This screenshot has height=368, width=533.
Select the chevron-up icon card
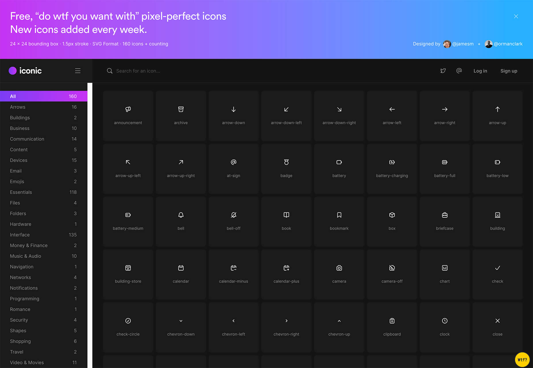click(x=339, y=327)
